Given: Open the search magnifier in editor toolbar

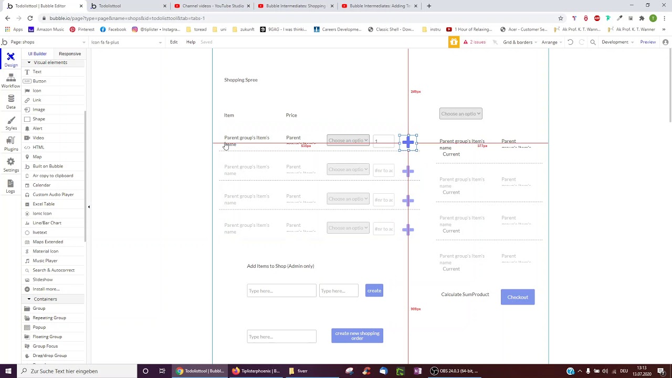Looking at the screenshot, I should (x=593, y=42).
